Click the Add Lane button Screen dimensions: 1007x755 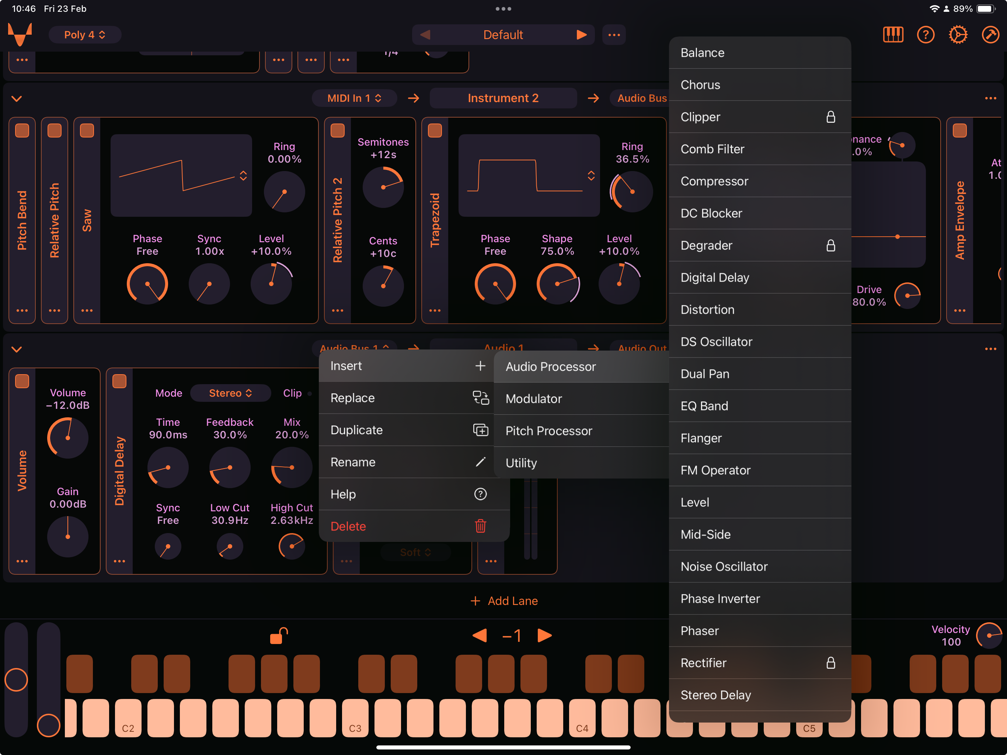(503, 601)
